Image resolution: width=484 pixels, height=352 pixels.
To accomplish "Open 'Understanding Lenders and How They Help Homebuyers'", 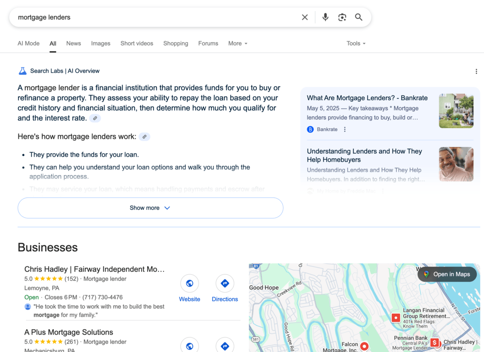I will (x=364, y=155).
